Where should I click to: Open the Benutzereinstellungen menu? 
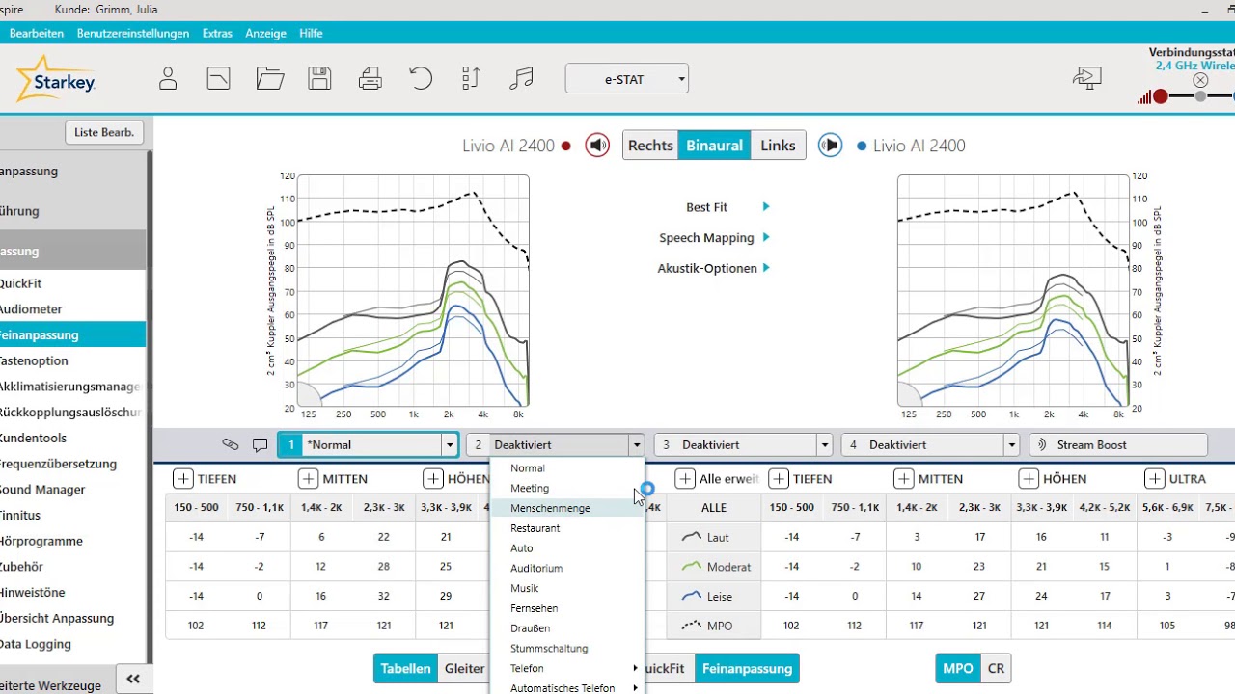coord(133,33)
